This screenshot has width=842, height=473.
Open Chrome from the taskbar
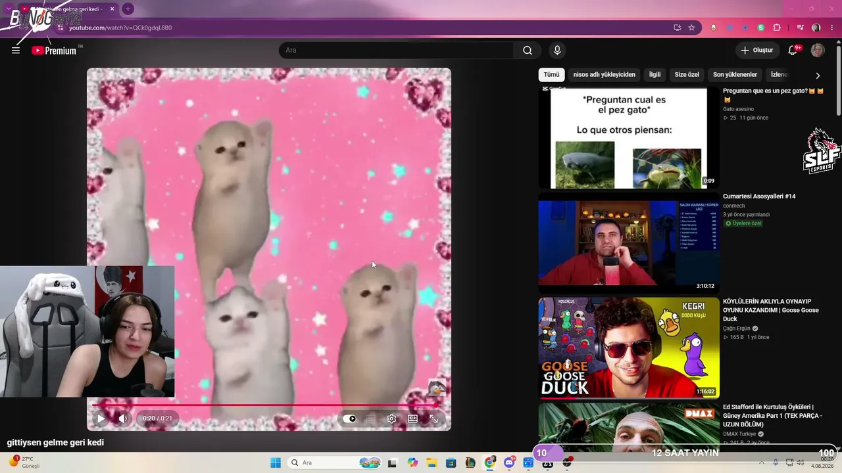490,462
